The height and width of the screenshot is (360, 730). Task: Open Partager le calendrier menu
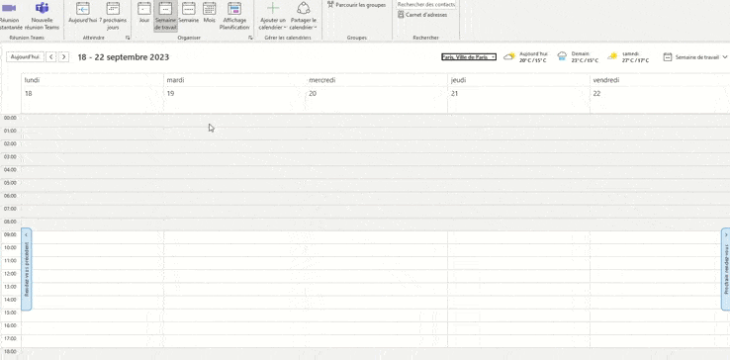click(x=303, y=16)
